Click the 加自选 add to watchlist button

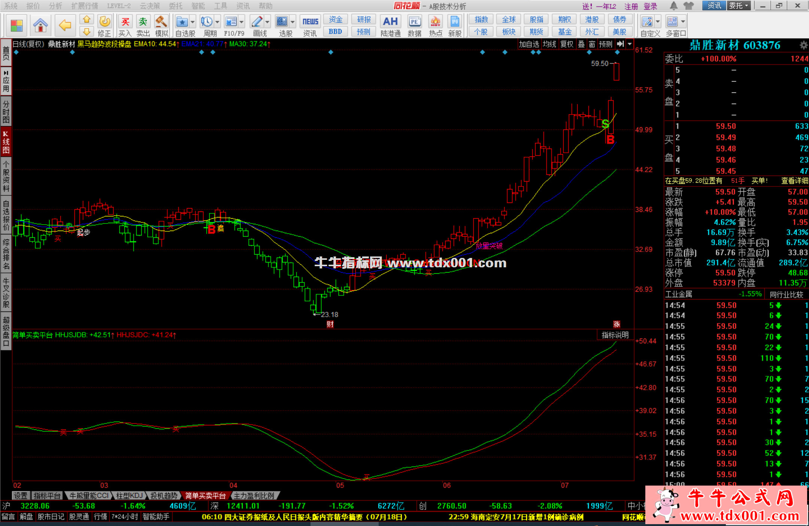529,44
